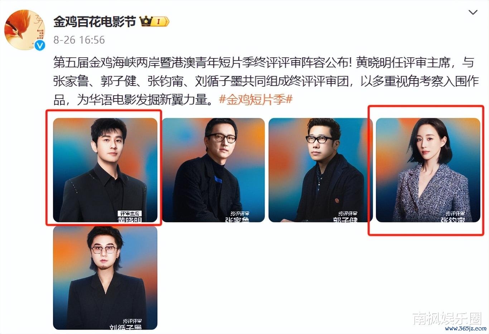Screen dimensions: 489x334
Task: Click the 郭子健 name caption
Action: (345, 219)
